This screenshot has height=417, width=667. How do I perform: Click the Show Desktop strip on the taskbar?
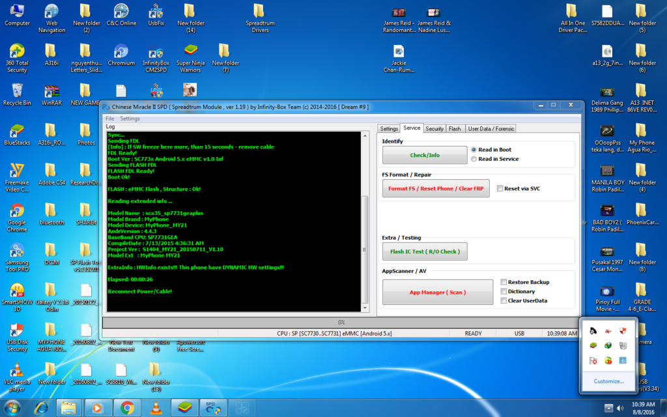664,408
